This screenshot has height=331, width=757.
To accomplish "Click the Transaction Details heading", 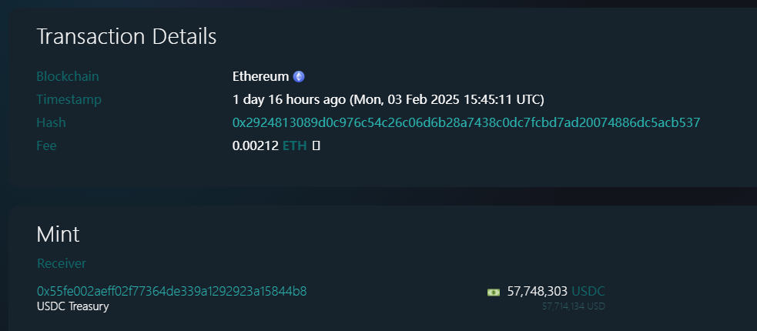I will pyautogui.click(x=126, y=37).
